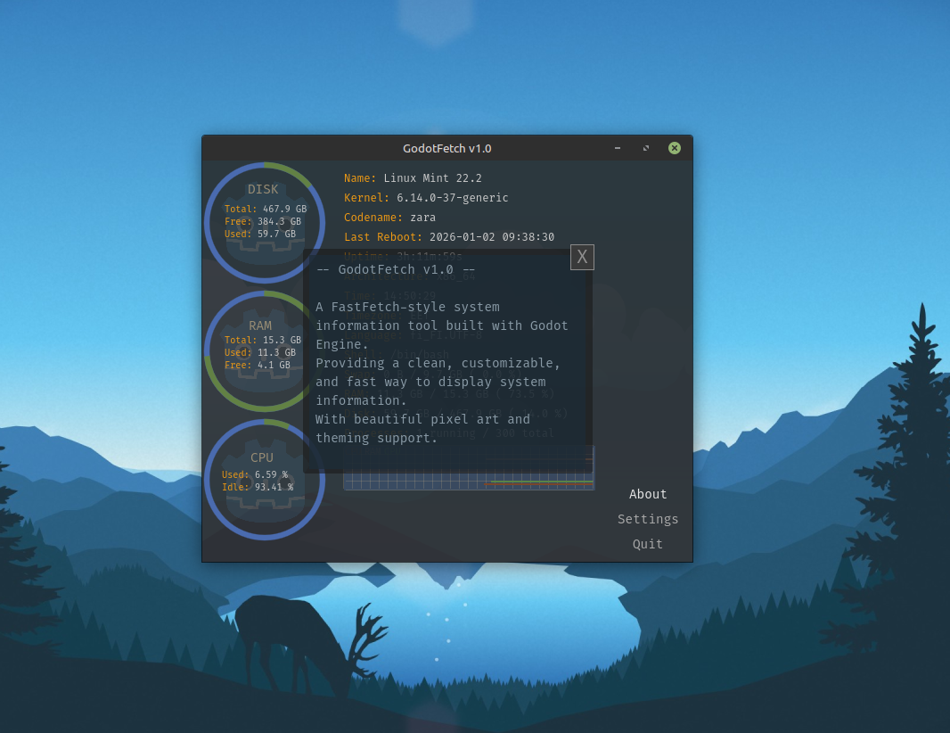Click the CPU Idle: 93.41 % value
Viewport: 950px width, 733px height.
pos(258,487)
